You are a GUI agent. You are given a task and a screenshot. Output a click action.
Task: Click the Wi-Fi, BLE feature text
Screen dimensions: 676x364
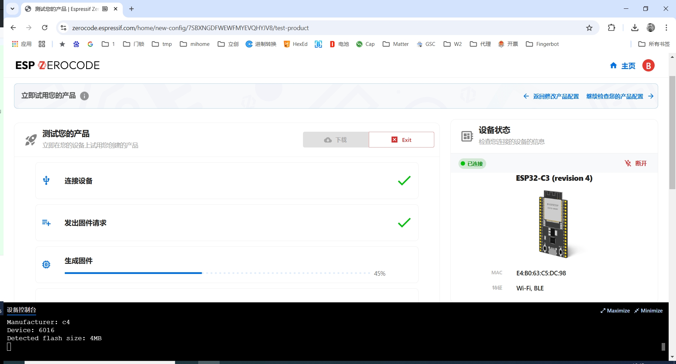click(x=530, y=288)
